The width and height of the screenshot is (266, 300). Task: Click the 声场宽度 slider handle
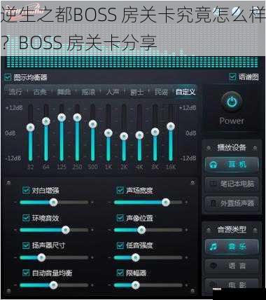coord(166,203)
